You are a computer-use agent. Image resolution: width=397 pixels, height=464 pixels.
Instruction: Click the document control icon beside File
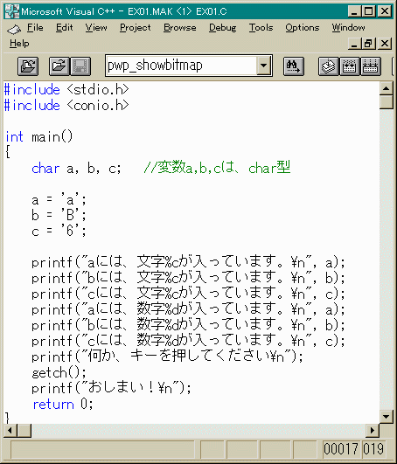coord(14,29)
